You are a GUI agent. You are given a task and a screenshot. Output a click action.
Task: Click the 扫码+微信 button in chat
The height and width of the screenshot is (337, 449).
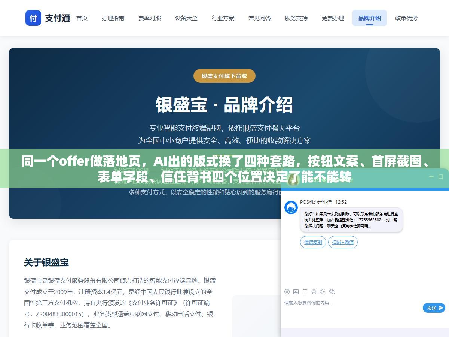(x=343, y=242)
